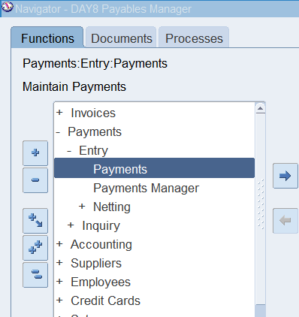
Task: Click the scrollbar up arrow
Action: 261,108
